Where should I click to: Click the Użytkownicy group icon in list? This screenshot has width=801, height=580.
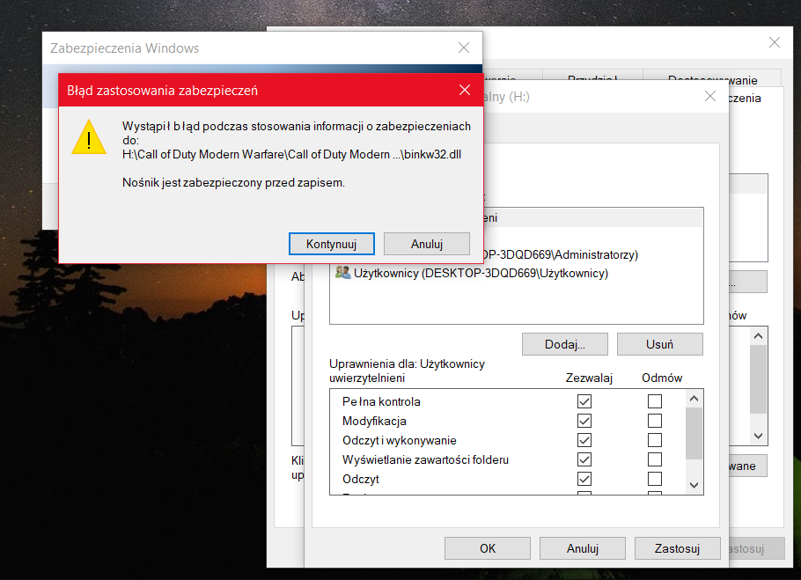pos(342,274)
